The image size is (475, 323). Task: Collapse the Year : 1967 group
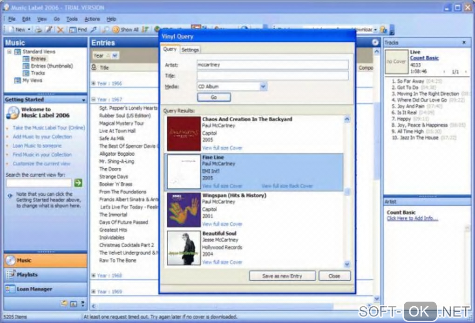tap(94, 99)
